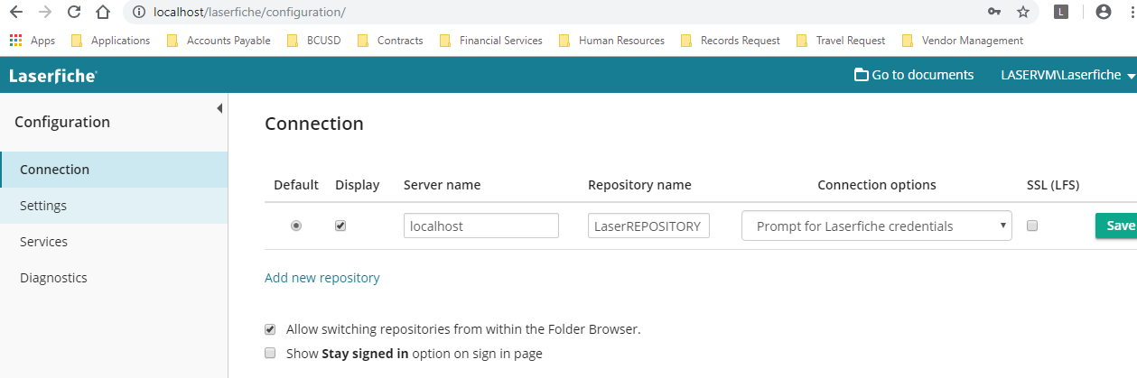The width and height of the screenshot is (1137, 378).
Task: Open the Human Resources bookmark folder
Action: tap(611, 41)
